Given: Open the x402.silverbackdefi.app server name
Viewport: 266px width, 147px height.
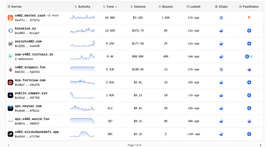Looking at the screenshot, I should coord(37,132).
